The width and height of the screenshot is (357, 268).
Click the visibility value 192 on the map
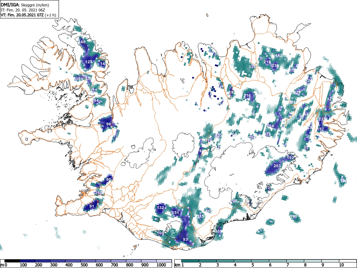point(290,158)
